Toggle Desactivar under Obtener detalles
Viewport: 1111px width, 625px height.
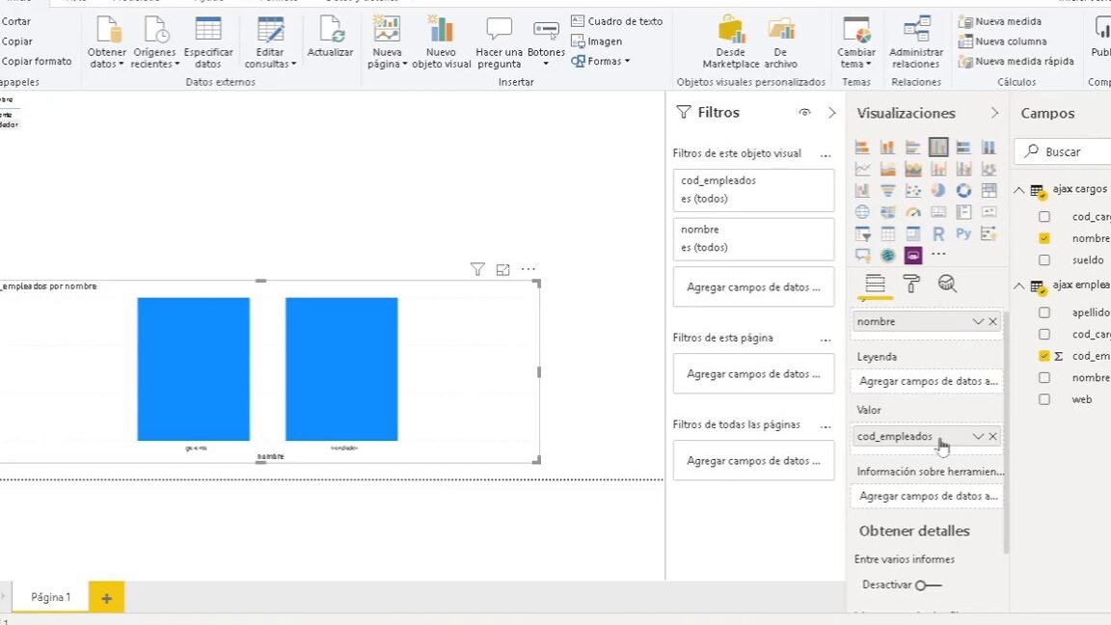pyautogui.click(x=928, y=584)
